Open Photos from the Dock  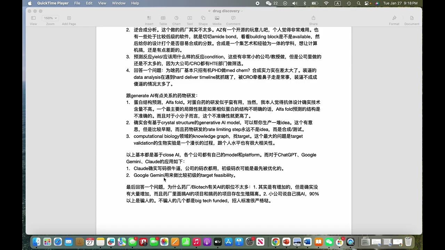(164, 242)
